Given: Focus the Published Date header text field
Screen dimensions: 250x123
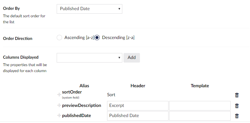Looking at the screenshot, I should (x=138, y=116).
